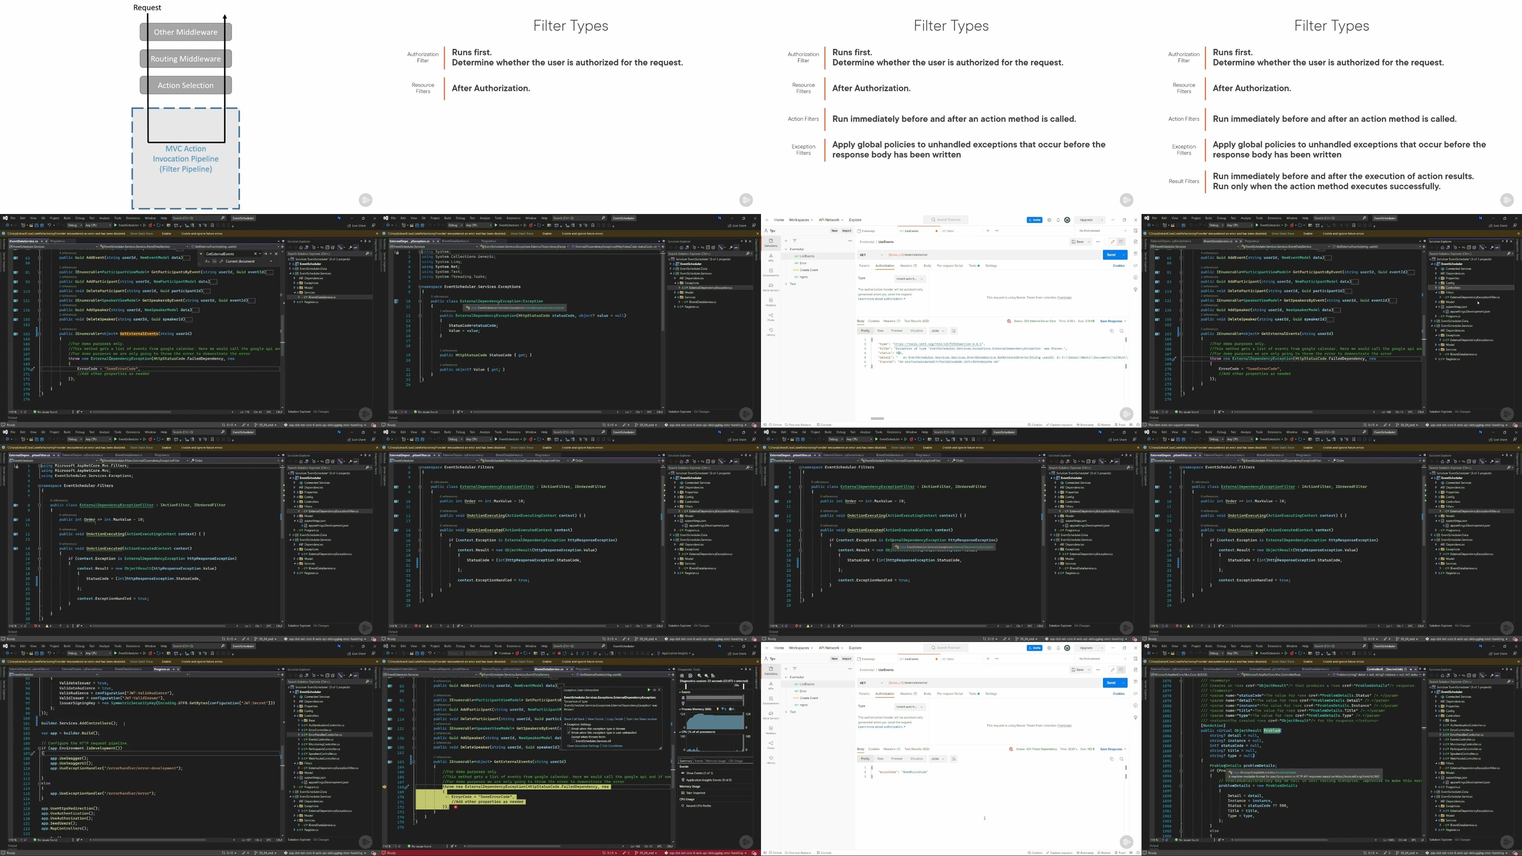Uncheck 'Break when this exception type is user-unhandled'
The image size is (1522, 856).
coord(569,733)
